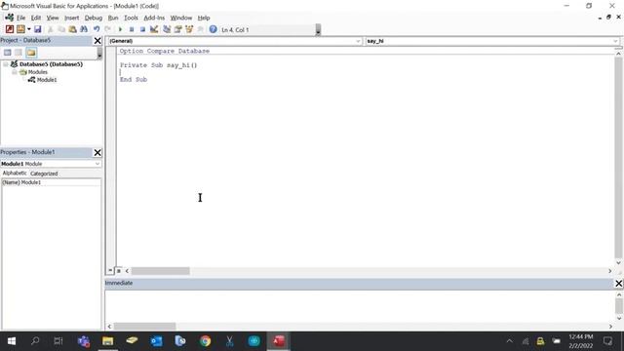Click the View Code icon in Project panel
The height and width of the screenshot is (351, 624).
[8, 52]
